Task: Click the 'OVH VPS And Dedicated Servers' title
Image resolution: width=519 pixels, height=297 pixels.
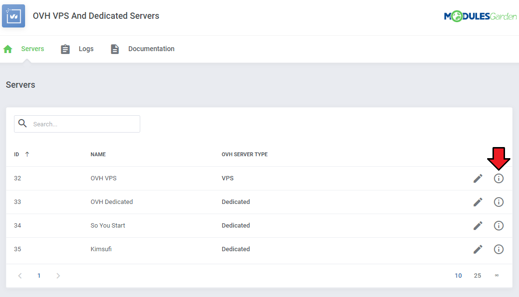Action: point(96,16)
